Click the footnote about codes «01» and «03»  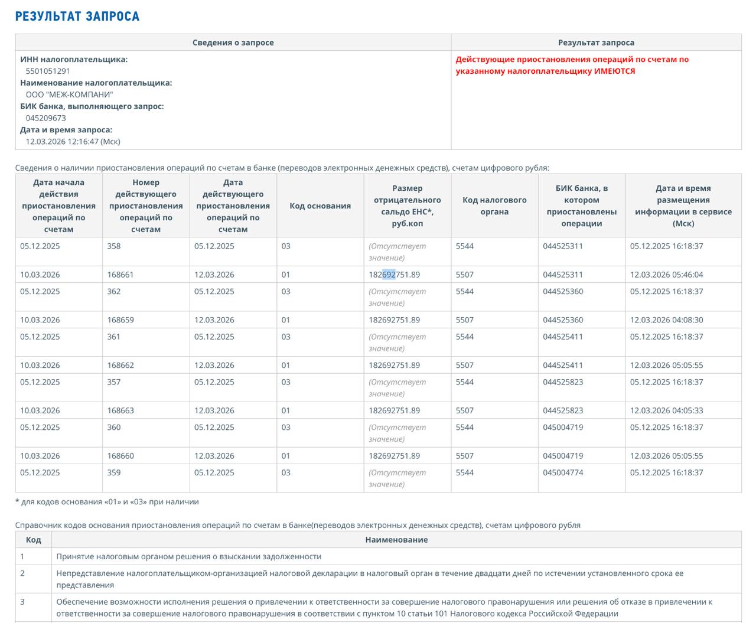click(x=107, y=502)
